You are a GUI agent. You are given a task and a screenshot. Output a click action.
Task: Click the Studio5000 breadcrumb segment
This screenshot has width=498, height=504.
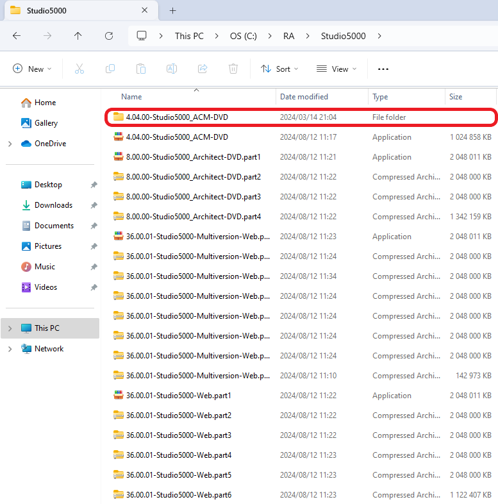coord(343,36)
